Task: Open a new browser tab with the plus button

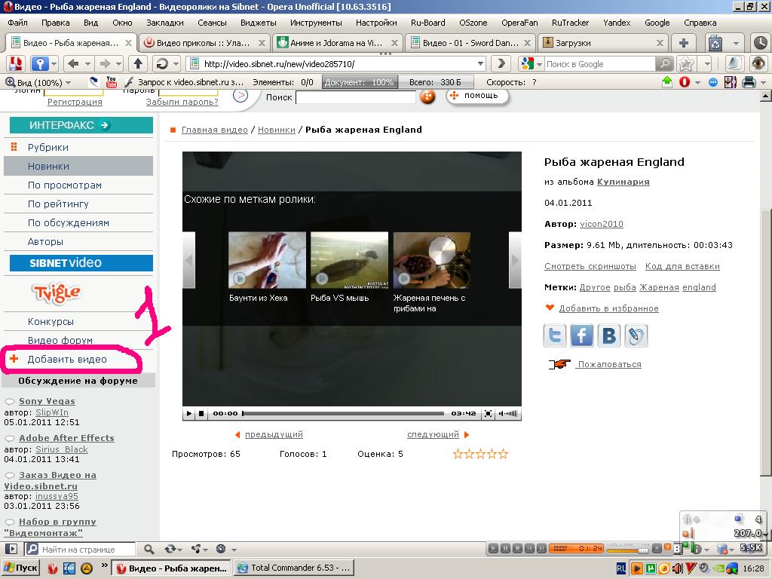Action: pyautogui.click(x=684, y=43)
